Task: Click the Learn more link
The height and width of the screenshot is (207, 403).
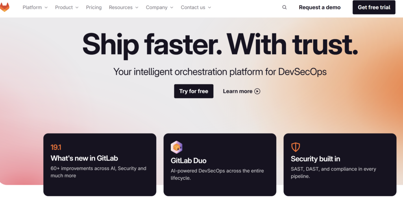Action: [x=238, y=91]
